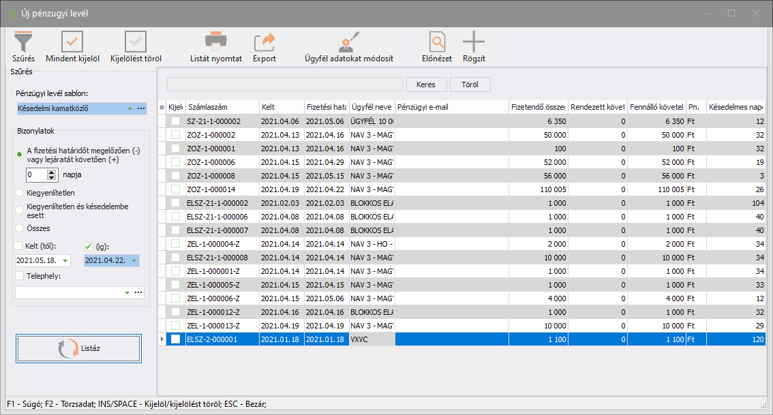Viewport: 773px width, 415px height.
Task: Click the search text field beside Keres
Action: coord(284,84)
